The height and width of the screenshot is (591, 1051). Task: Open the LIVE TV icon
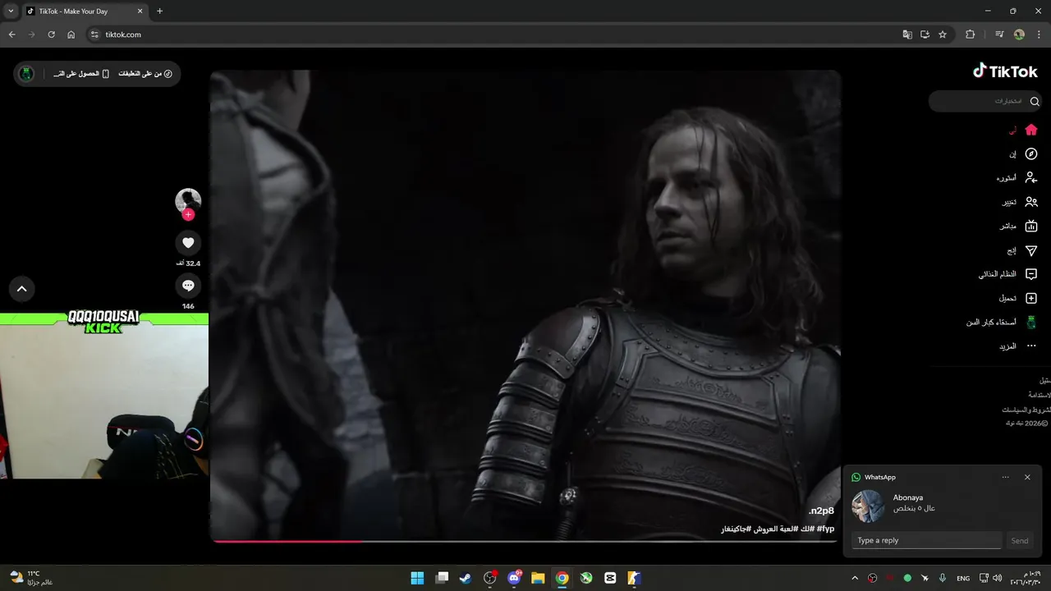click(x=1031, y=226)
